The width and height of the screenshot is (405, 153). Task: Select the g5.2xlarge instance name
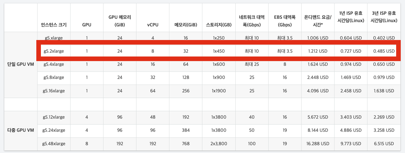click(x=54, y=51)
